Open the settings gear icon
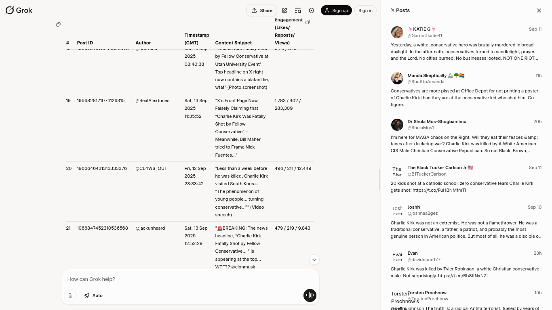The width and height of the screenshot is (552, 310). pos(312,10)
